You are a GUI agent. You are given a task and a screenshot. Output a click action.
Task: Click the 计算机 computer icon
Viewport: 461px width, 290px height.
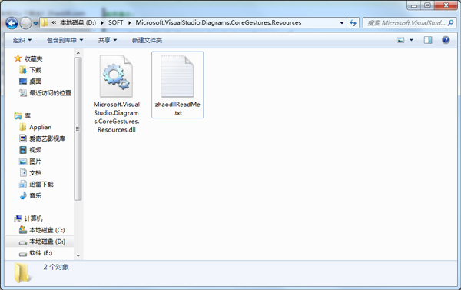[x=18, y=218]
